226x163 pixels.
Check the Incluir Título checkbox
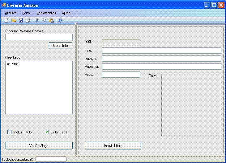point(9,132)
